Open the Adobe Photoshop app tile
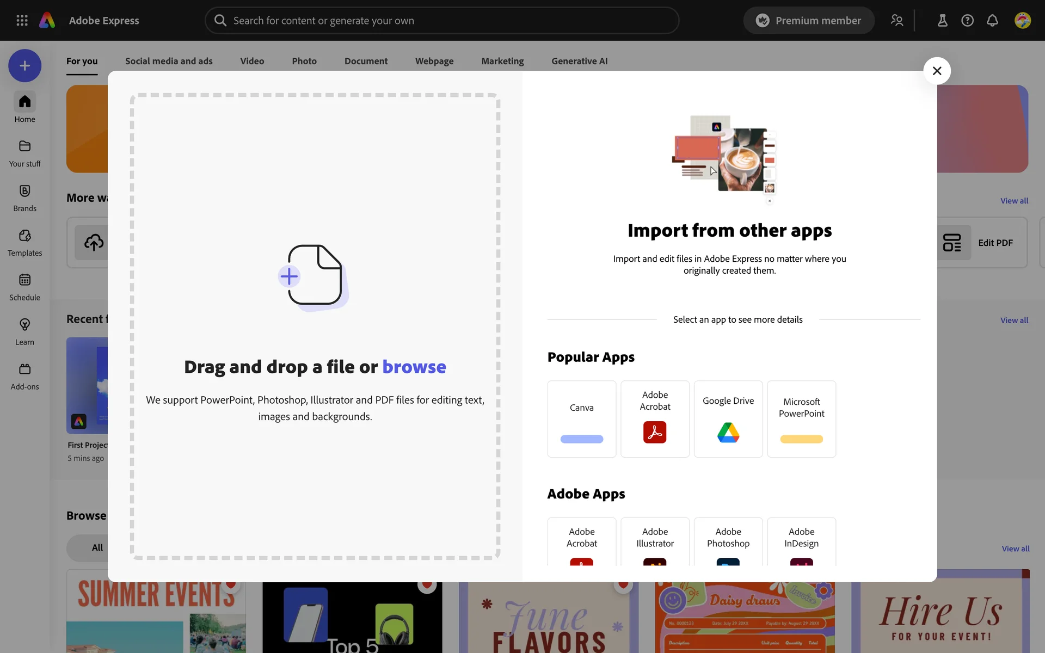 tap(728, 541)
